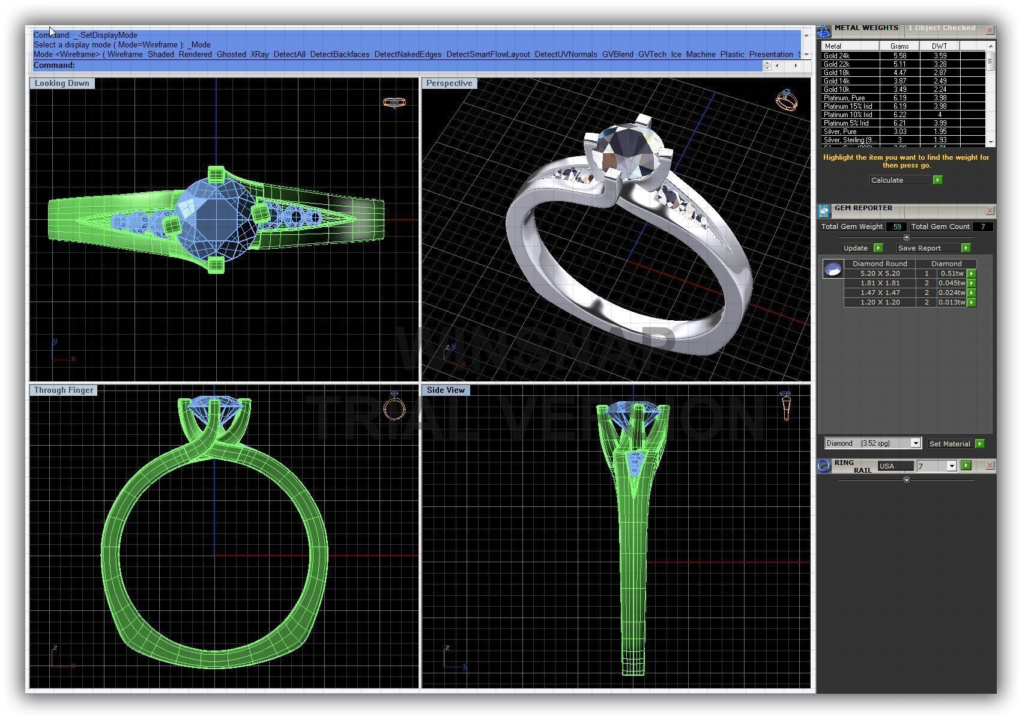The width and height of the screenshot is (1022, 719).
Task: Click the Set Material button
Action: [951, 444]
